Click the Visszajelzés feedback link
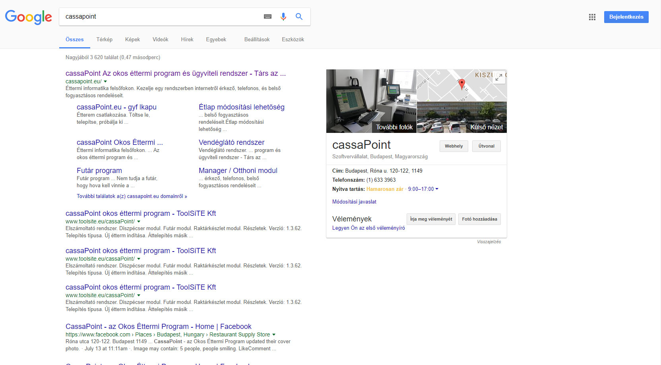The image size is (661, 365). point(489,242)
